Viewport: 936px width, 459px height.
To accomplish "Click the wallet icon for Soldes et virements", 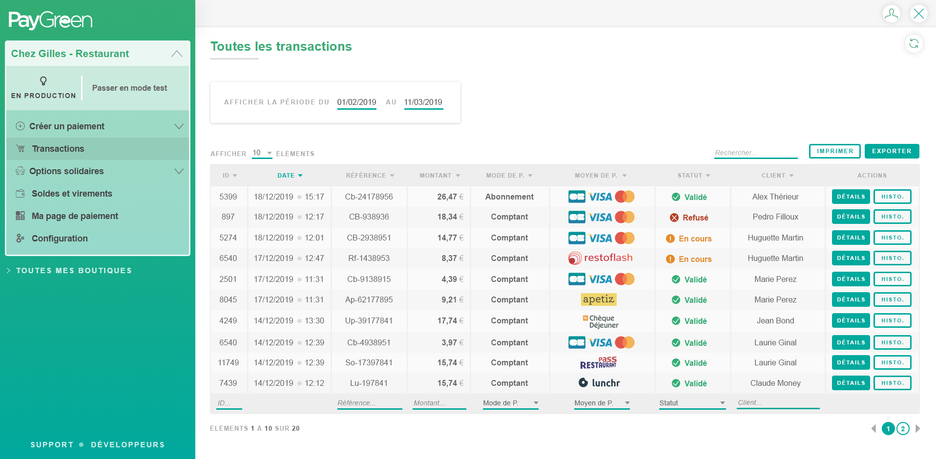I will click(20, 193).
